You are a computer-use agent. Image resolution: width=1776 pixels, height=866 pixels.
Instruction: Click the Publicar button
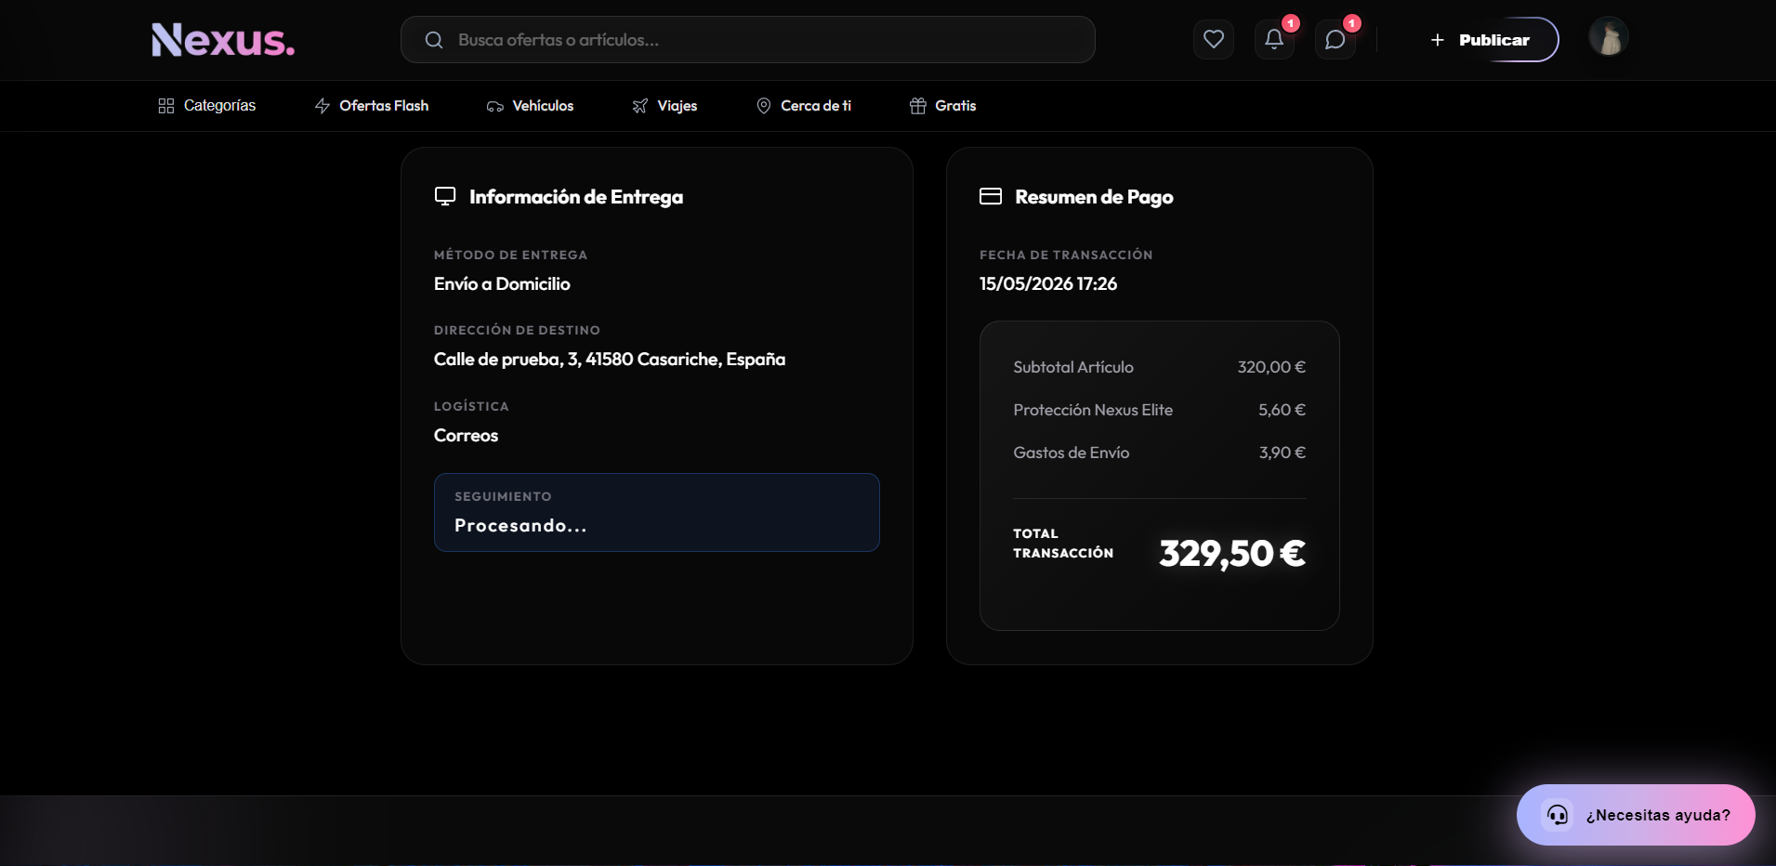1480,40
